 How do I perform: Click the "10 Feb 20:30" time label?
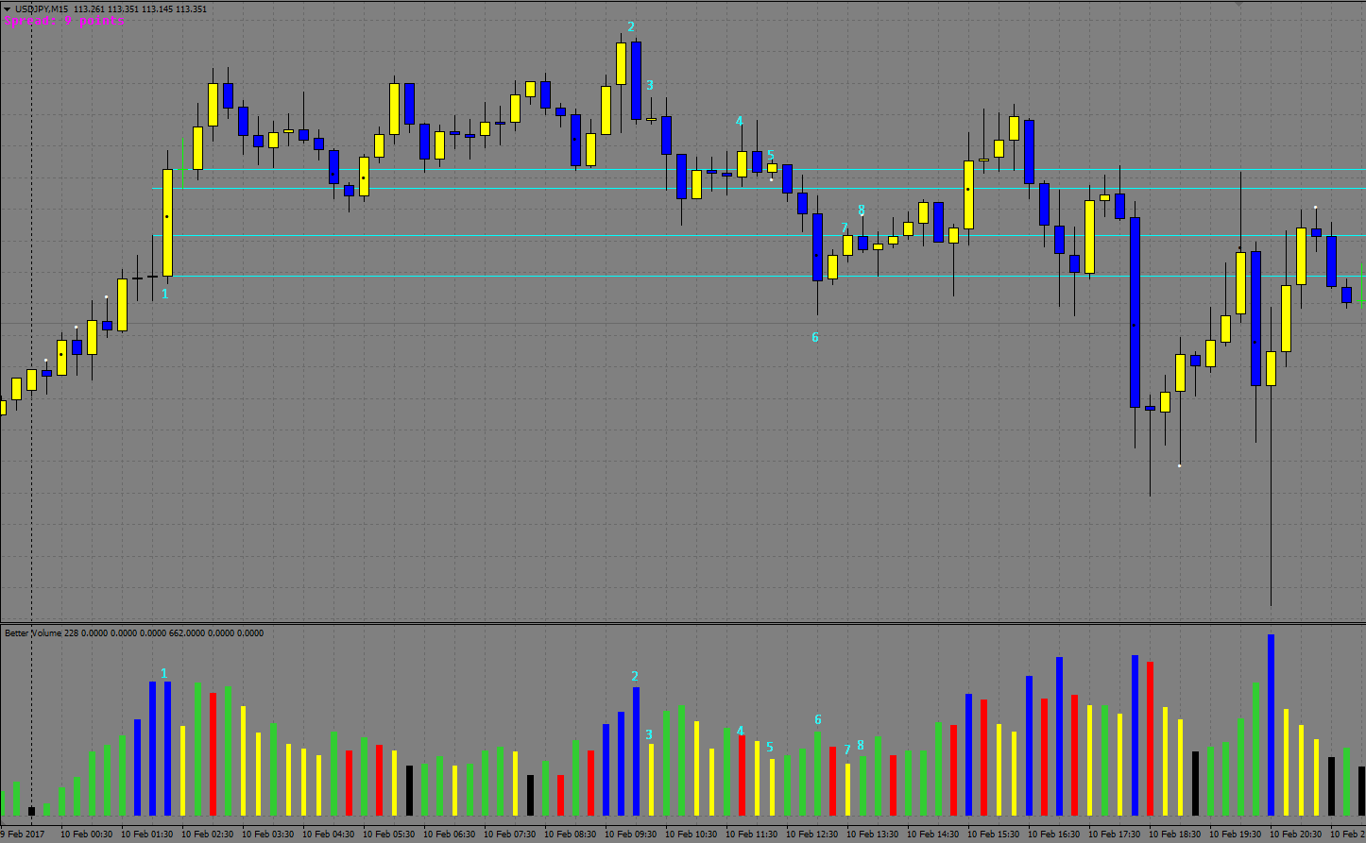[1295, 835]
